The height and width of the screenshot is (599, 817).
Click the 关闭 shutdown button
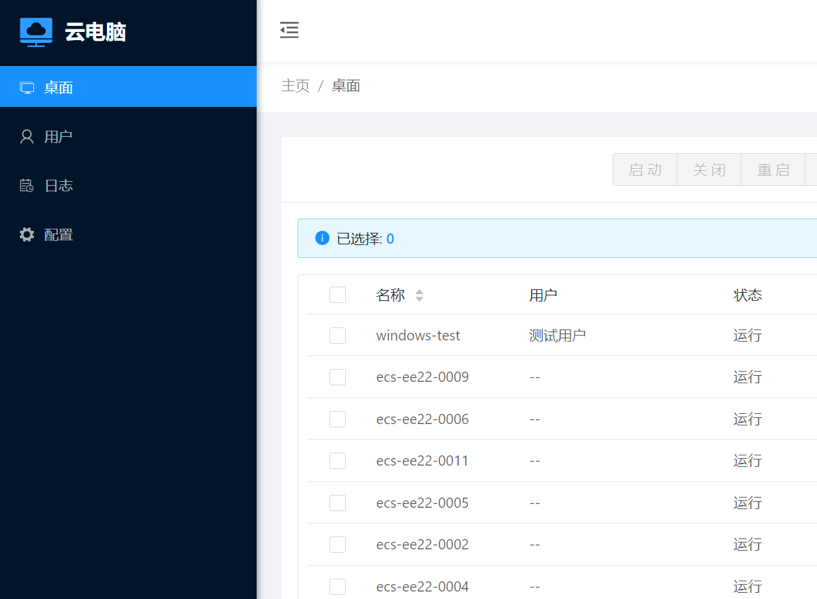click(709, 169)
